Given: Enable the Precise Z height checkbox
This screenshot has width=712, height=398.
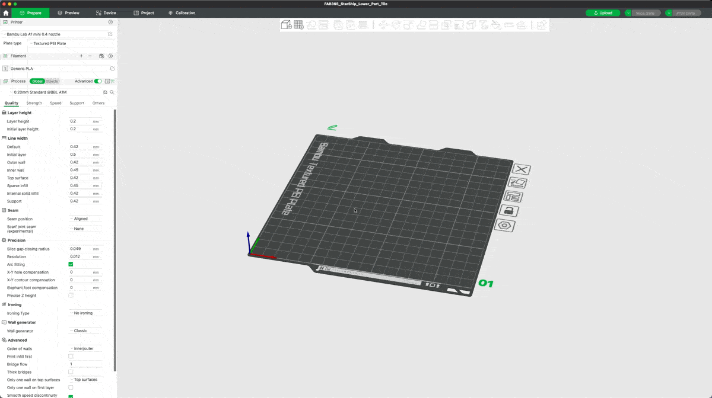Looking at the screenshot, I should pyautogui.click(x=71, y=295).
